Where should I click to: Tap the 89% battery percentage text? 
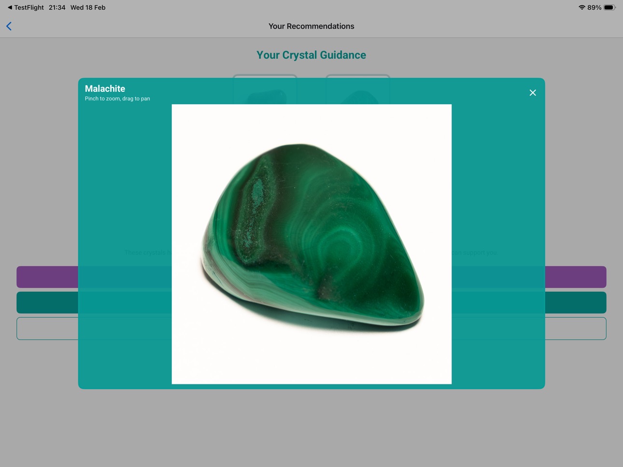[595, 7]
